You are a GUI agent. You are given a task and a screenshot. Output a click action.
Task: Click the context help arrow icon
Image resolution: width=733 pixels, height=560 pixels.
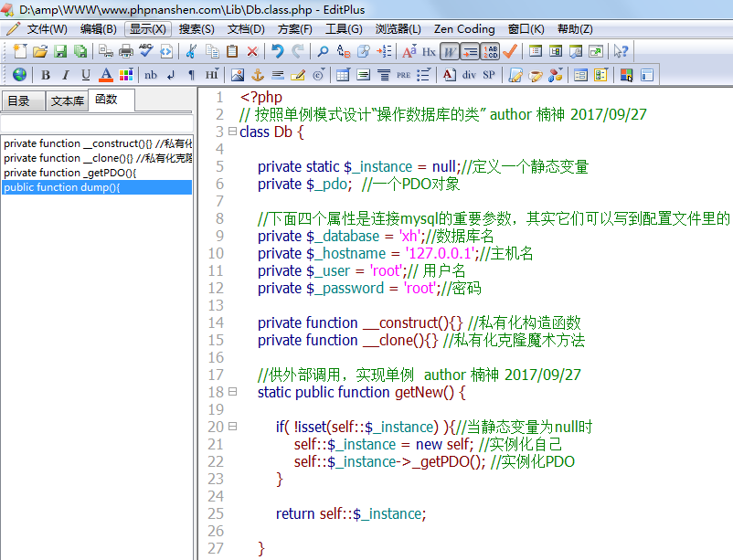coord(621,51)
